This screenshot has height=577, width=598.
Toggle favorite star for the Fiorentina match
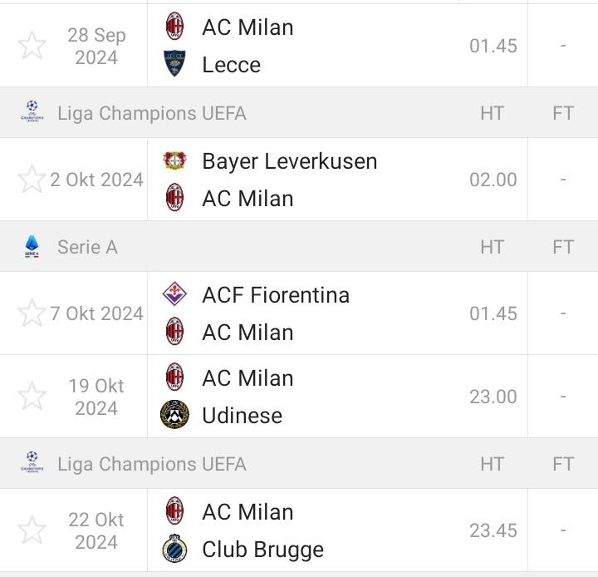click(32, 313)
